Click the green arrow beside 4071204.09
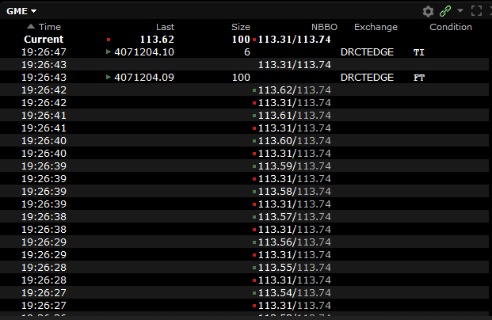Image resolution: width=492 pixels, height=320 pixels. click(109, 77)
